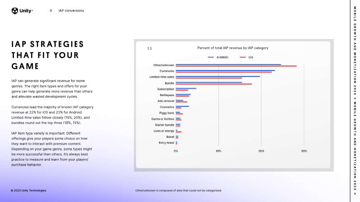Click the 20% x-axis tick label
The height and width of the screenshot is (202, 360).
click(261, 151)
